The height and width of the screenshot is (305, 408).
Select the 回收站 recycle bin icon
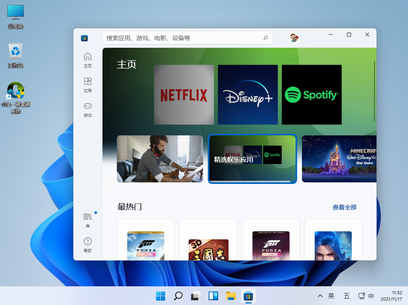tap(16, 55)
